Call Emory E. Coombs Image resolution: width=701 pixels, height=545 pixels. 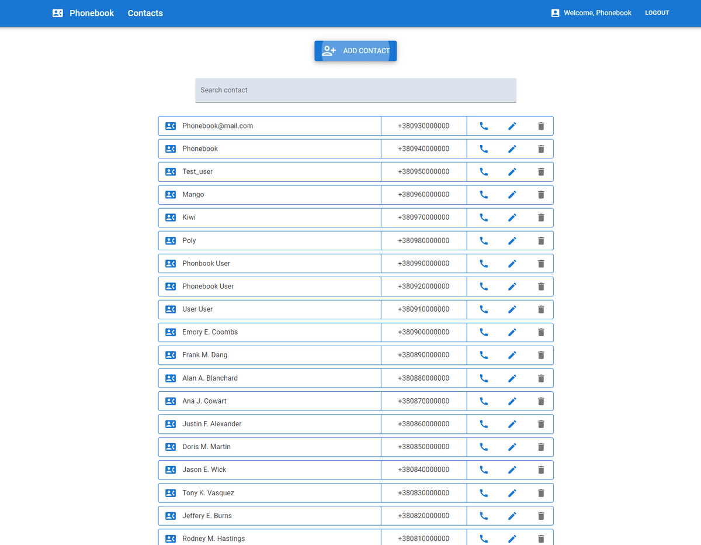click(484, 332)
